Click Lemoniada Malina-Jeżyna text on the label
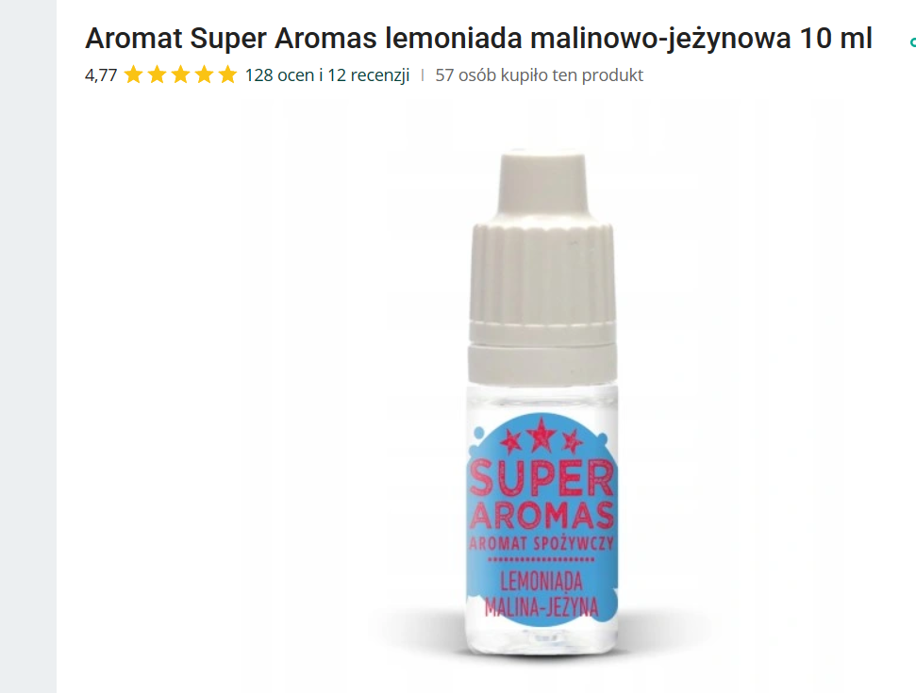The height and width of the screenshot is (693, 916). pyautogui.click(x=541, y=594)
